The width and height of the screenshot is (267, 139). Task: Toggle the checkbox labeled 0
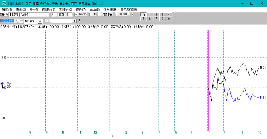pyautogui.click(x=91, y=14)
